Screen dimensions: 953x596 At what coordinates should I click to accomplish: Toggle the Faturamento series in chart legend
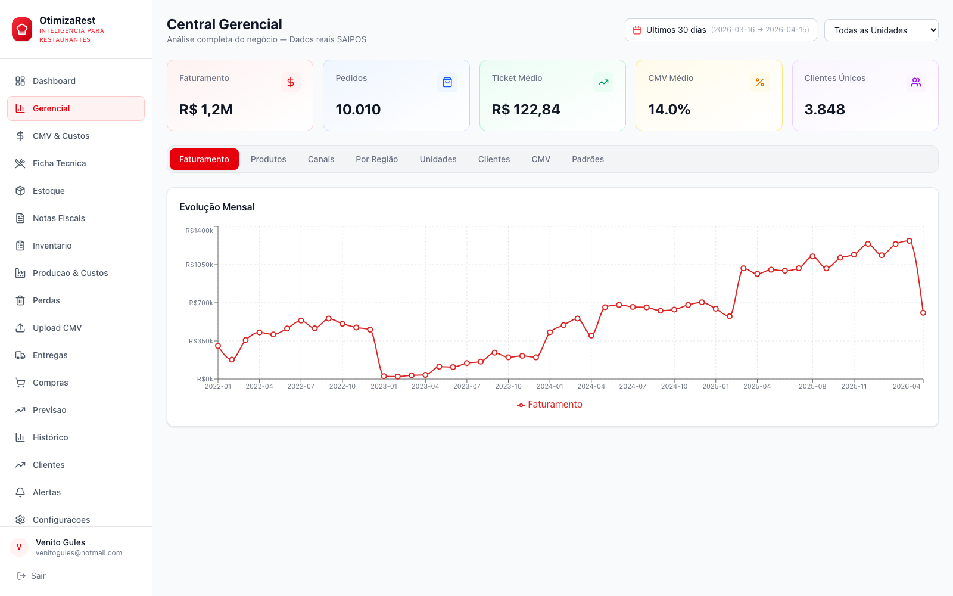coord(550,405)
